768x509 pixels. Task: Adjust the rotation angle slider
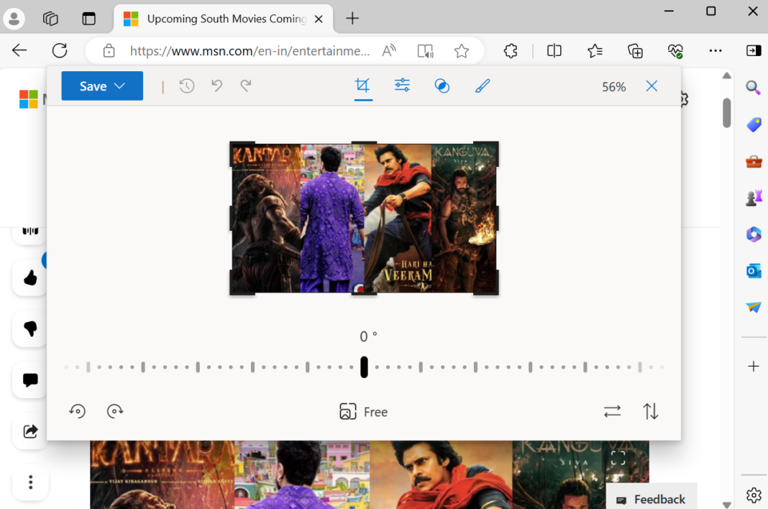click(364, 367)
